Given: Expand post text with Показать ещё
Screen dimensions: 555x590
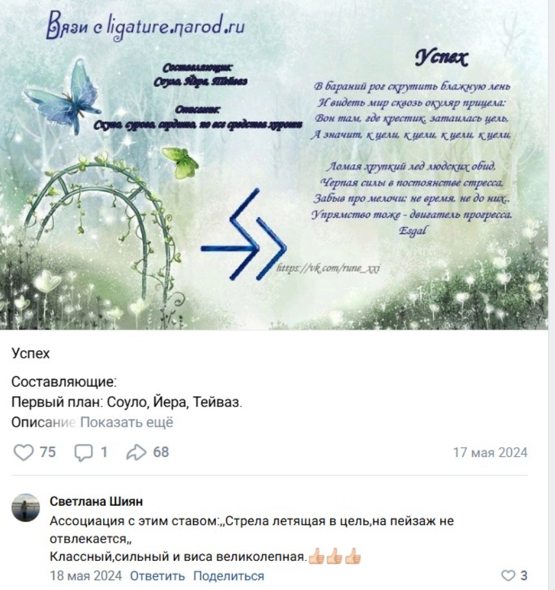Looking at the screenshot, I should (x=126, y=422).
